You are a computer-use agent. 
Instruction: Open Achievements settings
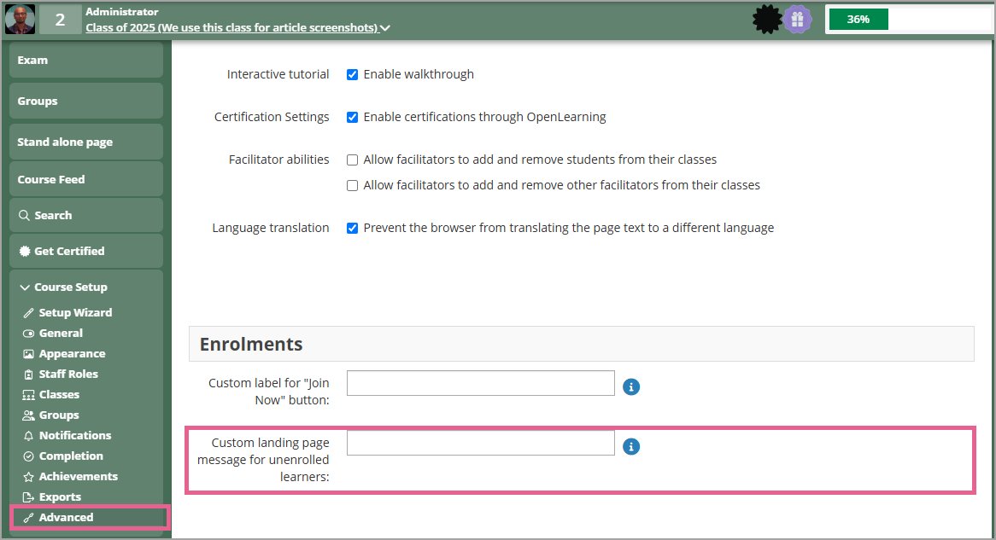78,477
